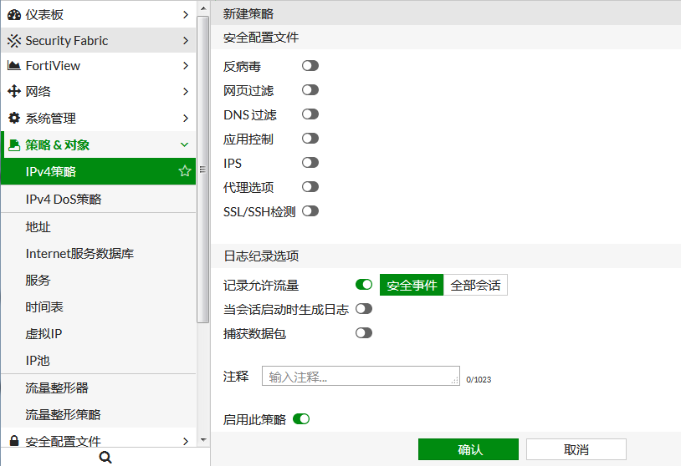Turn off the 启用此策略 toggle
The width and height of the screenshot is (681, 466).
(301, 419)
